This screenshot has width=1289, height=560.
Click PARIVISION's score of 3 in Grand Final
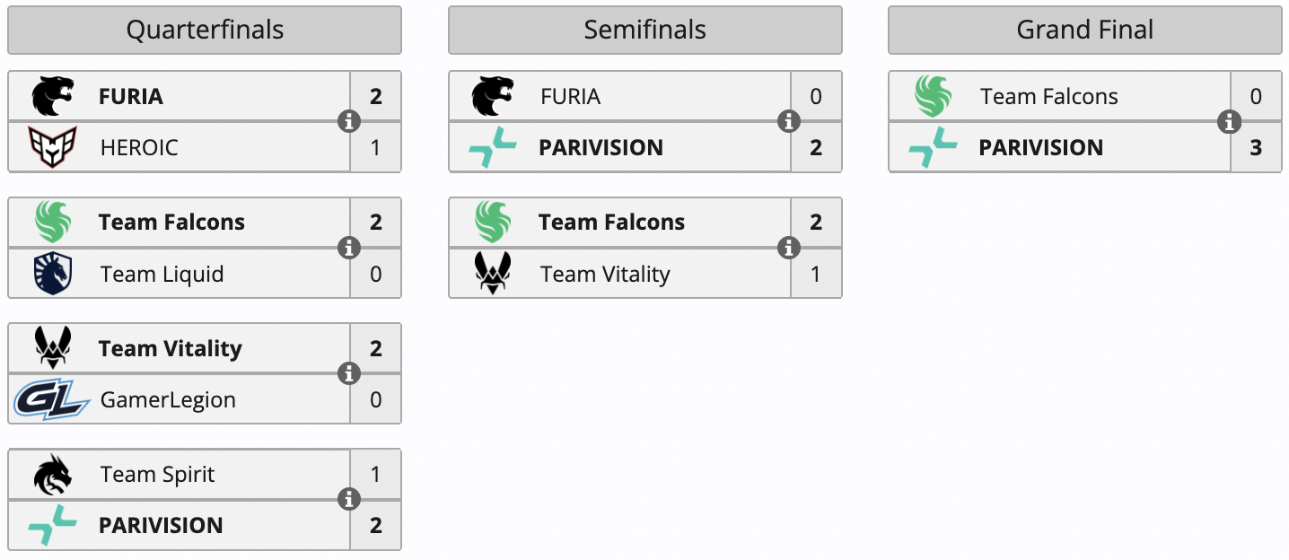pos(1256,147)
